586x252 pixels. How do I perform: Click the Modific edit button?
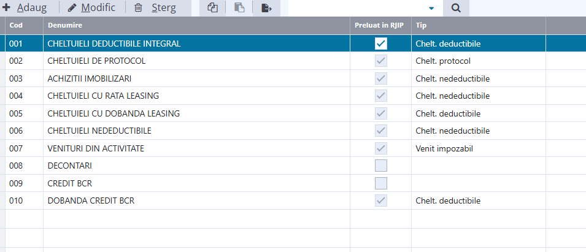(92, 8)
